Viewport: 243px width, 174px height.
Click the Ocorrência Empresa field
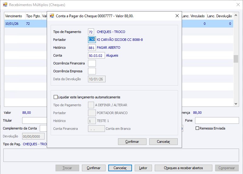(x=92, y=71)
